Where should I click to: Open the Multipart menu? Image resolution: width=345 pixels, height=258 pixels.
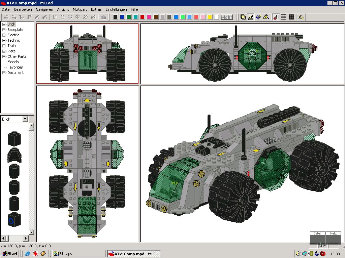80,9
